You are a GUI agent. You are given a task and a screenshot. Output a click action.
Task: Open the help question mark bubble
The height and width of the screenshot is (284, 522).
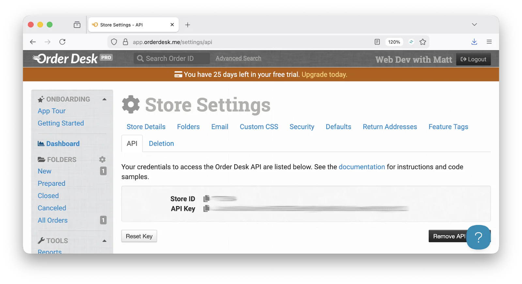(478, 237)
